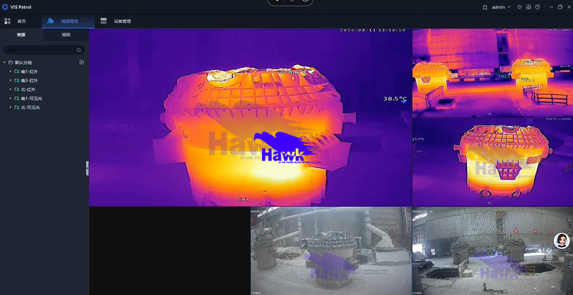This screenshot has height=295, width=573.
Task: Expand the 南1-红外 camera node
Action: 10,71
